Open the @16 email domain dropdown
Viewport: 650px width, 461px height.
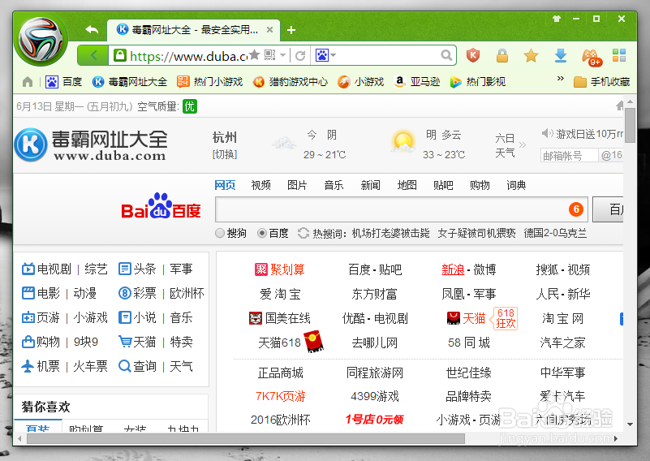611,156
